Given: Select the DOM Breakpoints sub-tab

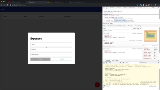Looking at the screenshot, I should click(122, 26).
